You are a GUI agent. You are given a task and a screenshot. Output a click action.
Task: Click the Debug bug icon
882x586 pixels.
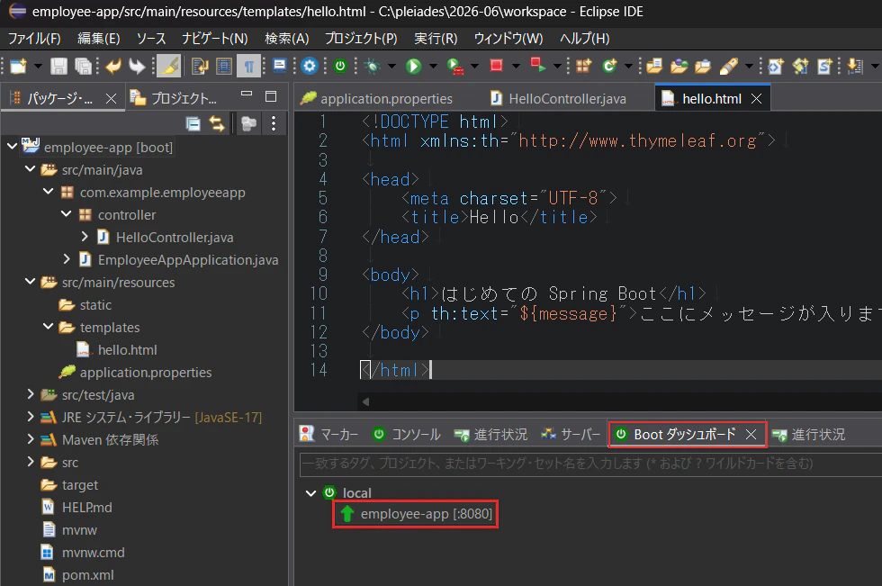click(x=372, y=67)
